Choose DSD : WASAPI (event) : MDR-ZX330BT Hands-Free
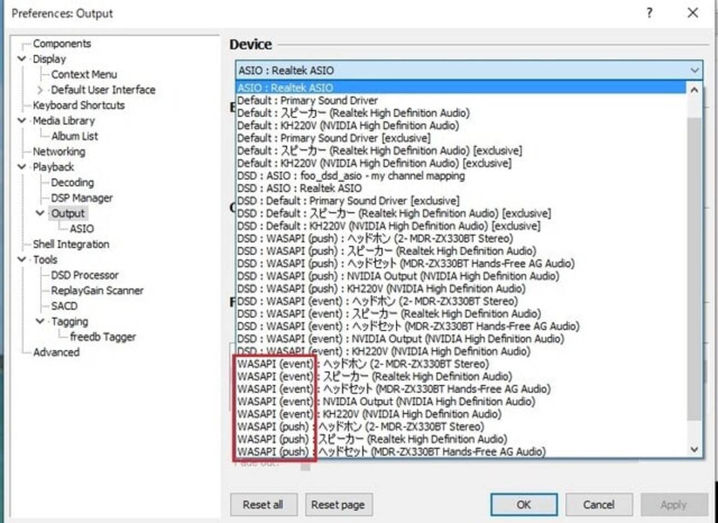The width and height of the screenshot is (718, 523). click(x=461, y=326)
